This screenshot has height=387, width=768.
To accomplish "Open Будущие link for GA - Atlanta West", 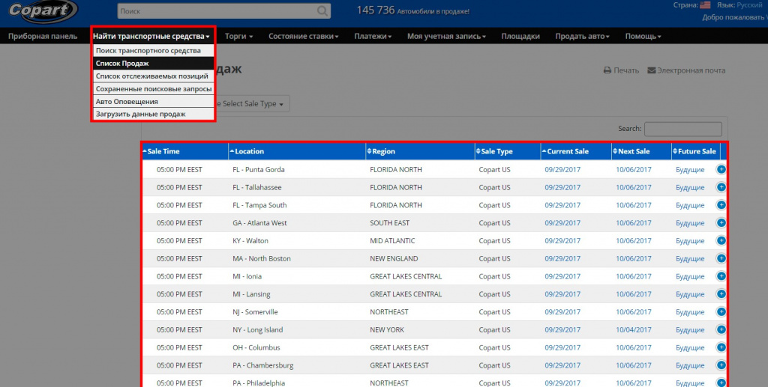I will [690, 223].
